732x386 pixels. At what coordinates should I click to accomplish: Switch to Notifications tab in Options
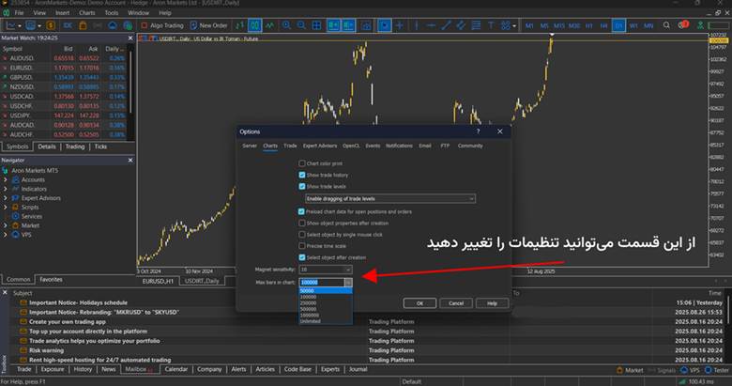[x=399, y=146]
